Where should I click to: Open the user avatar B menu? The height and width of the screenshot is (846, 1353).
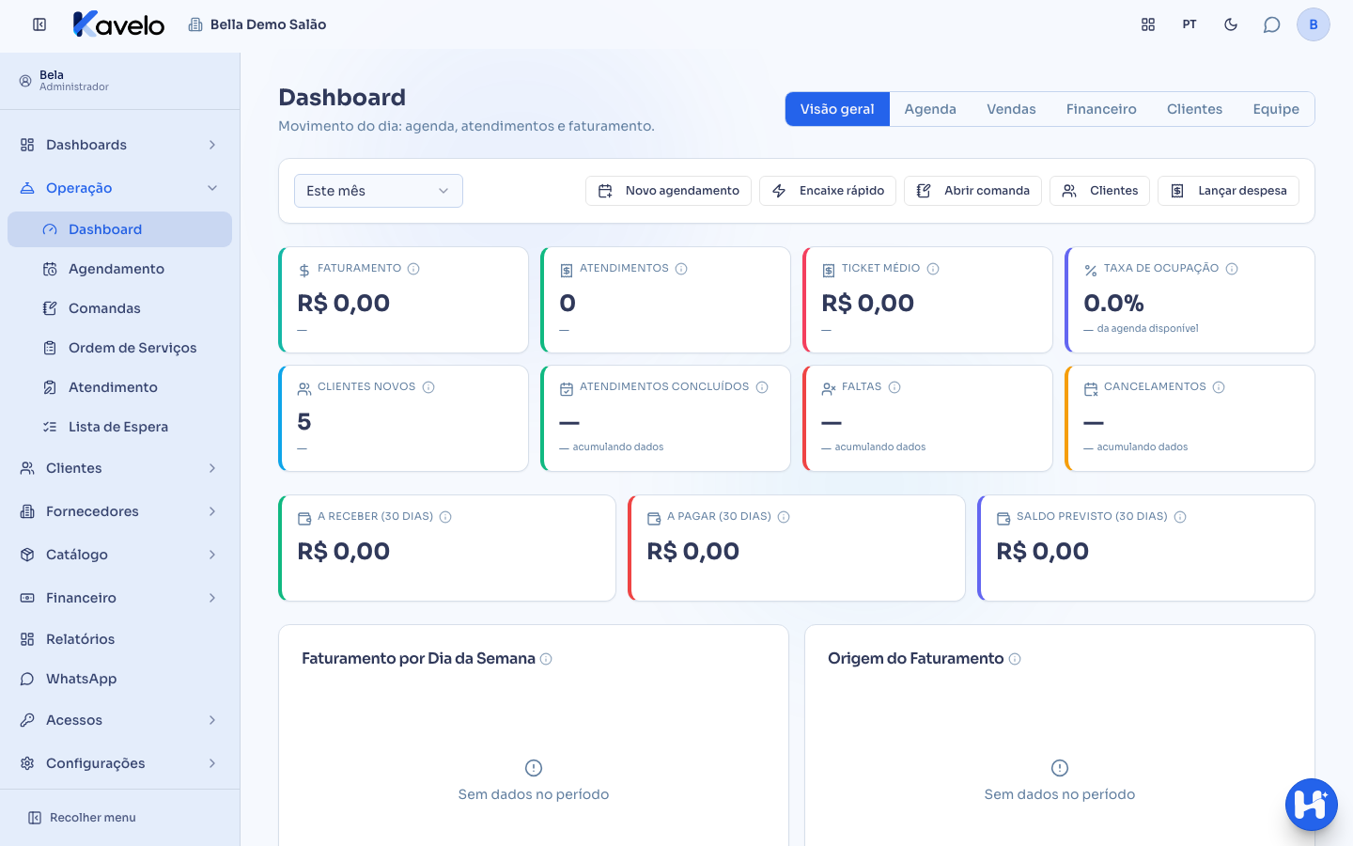tap(1314, 24)
